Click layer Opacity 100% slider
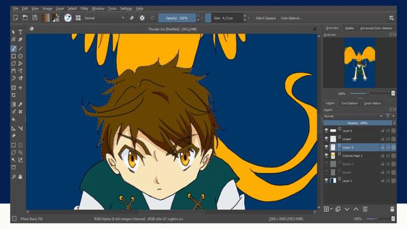Viewport: 407px width, 229px height. point(357,123)
